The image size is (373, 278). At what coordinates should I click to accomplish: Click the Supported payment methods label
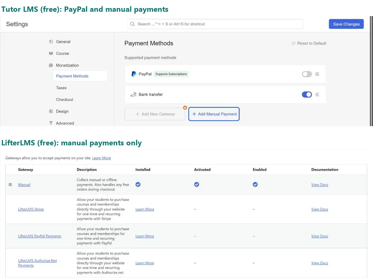pyautogui.click(x=150, y=58)
